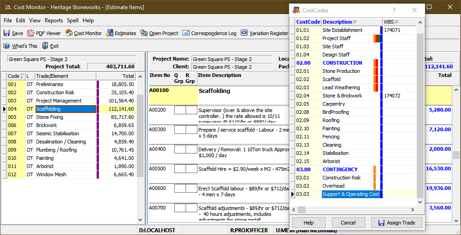
Task: Tick R Grp box for item A00600
Action: click(x=191, y=188)
